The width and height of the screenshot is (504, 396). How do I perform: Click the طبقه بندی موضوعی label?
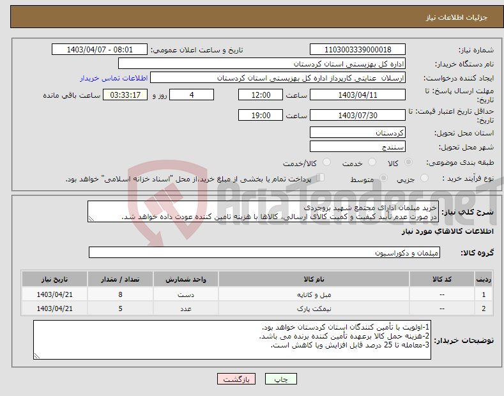(x=460, y=162)
